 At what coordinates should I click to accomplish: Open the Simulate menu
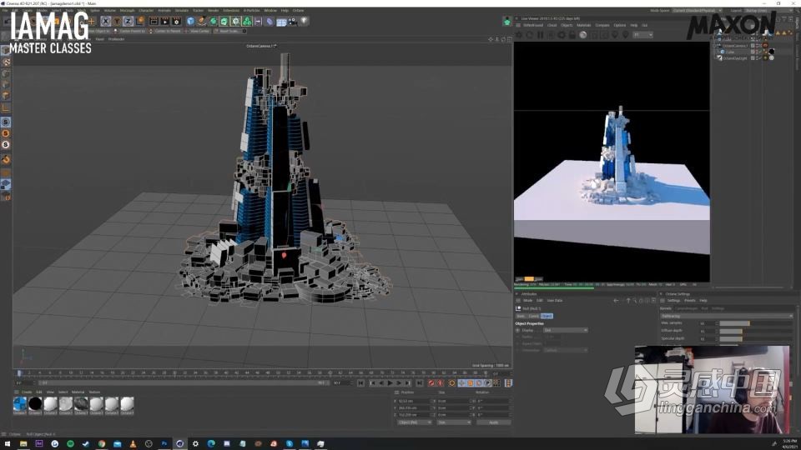click(181, 10)
